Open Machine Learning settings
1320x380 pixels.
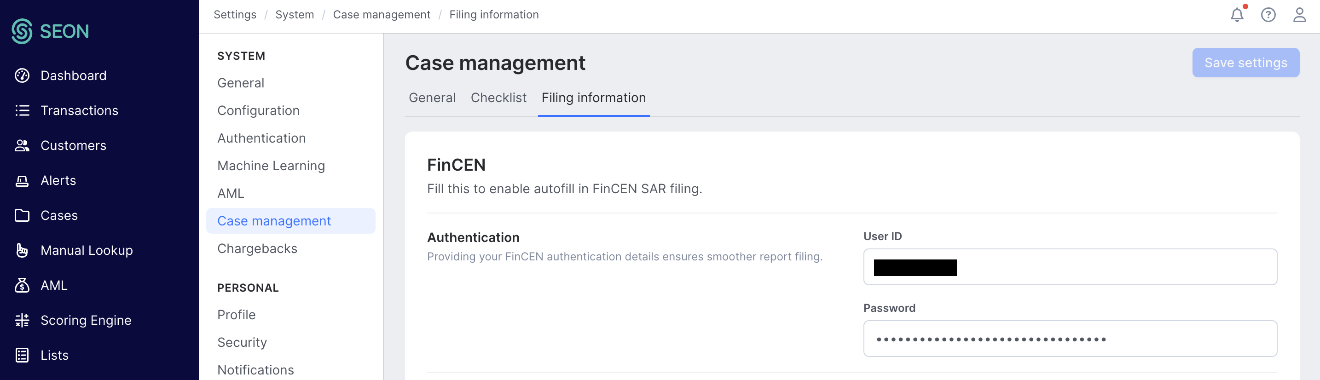tap(271, 166)
